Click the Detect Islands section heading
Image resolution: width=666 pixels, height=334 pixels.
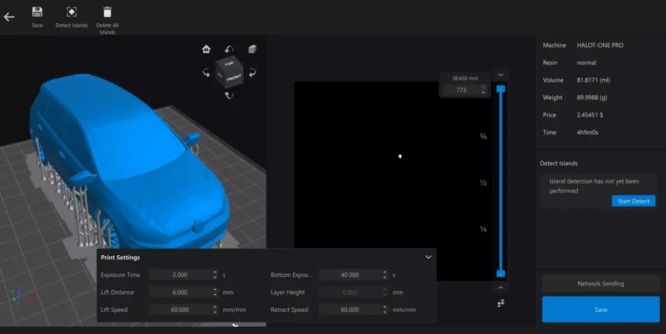(x=559, y=164)
